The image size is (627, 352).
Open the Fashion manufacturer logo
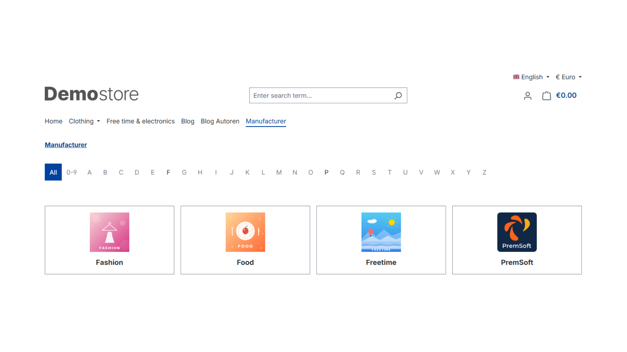click(x=109, y=232)
